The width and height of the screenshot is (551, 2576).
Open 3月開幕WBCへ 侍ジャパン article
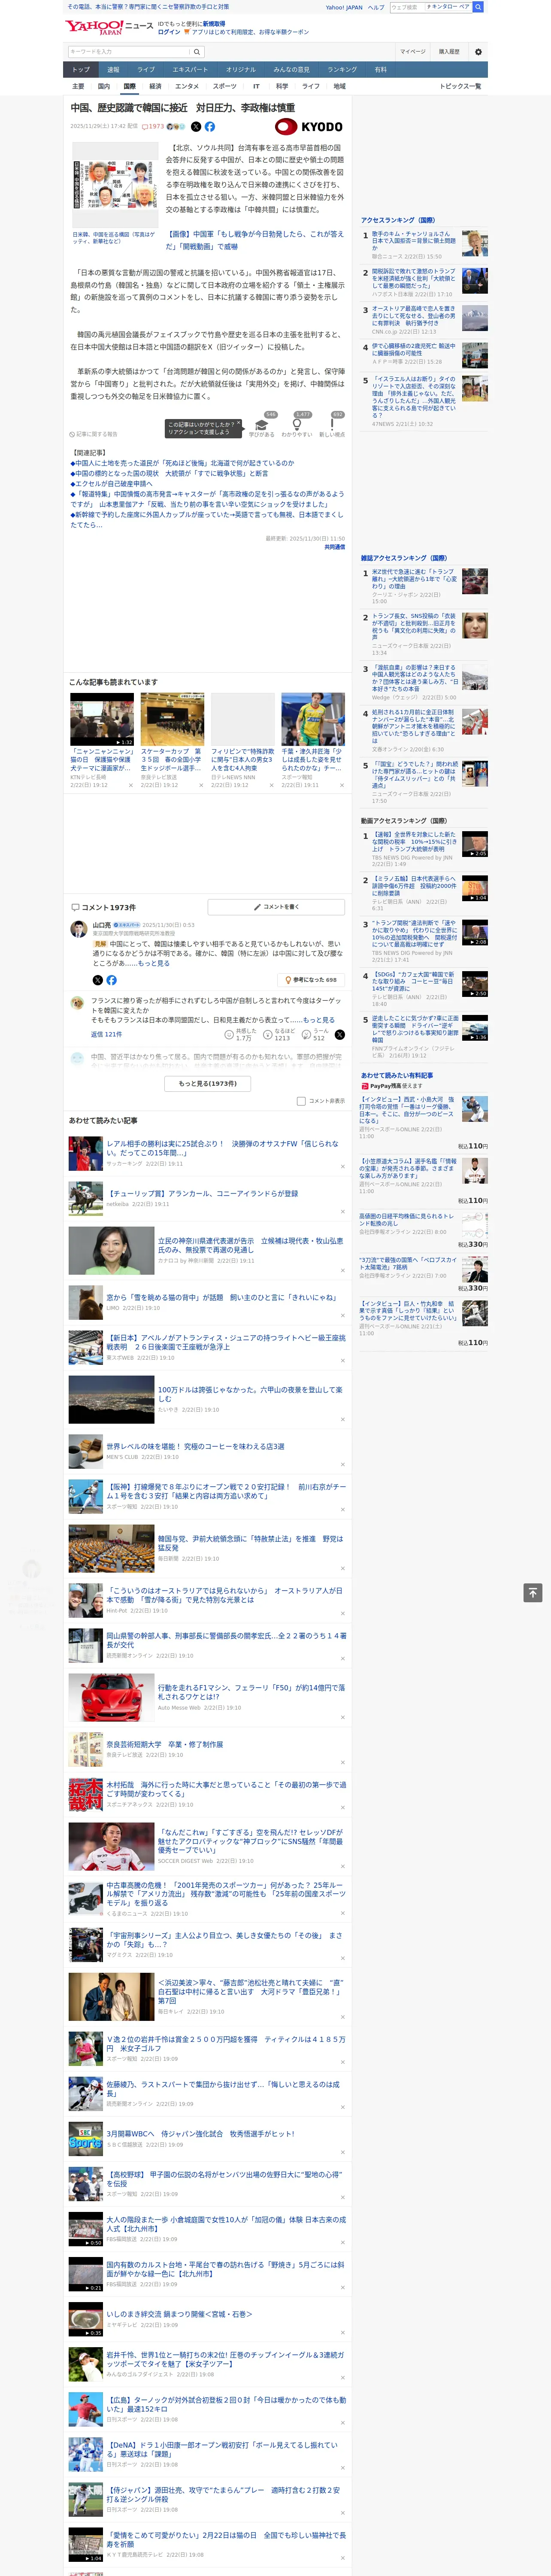point(201,2133)
